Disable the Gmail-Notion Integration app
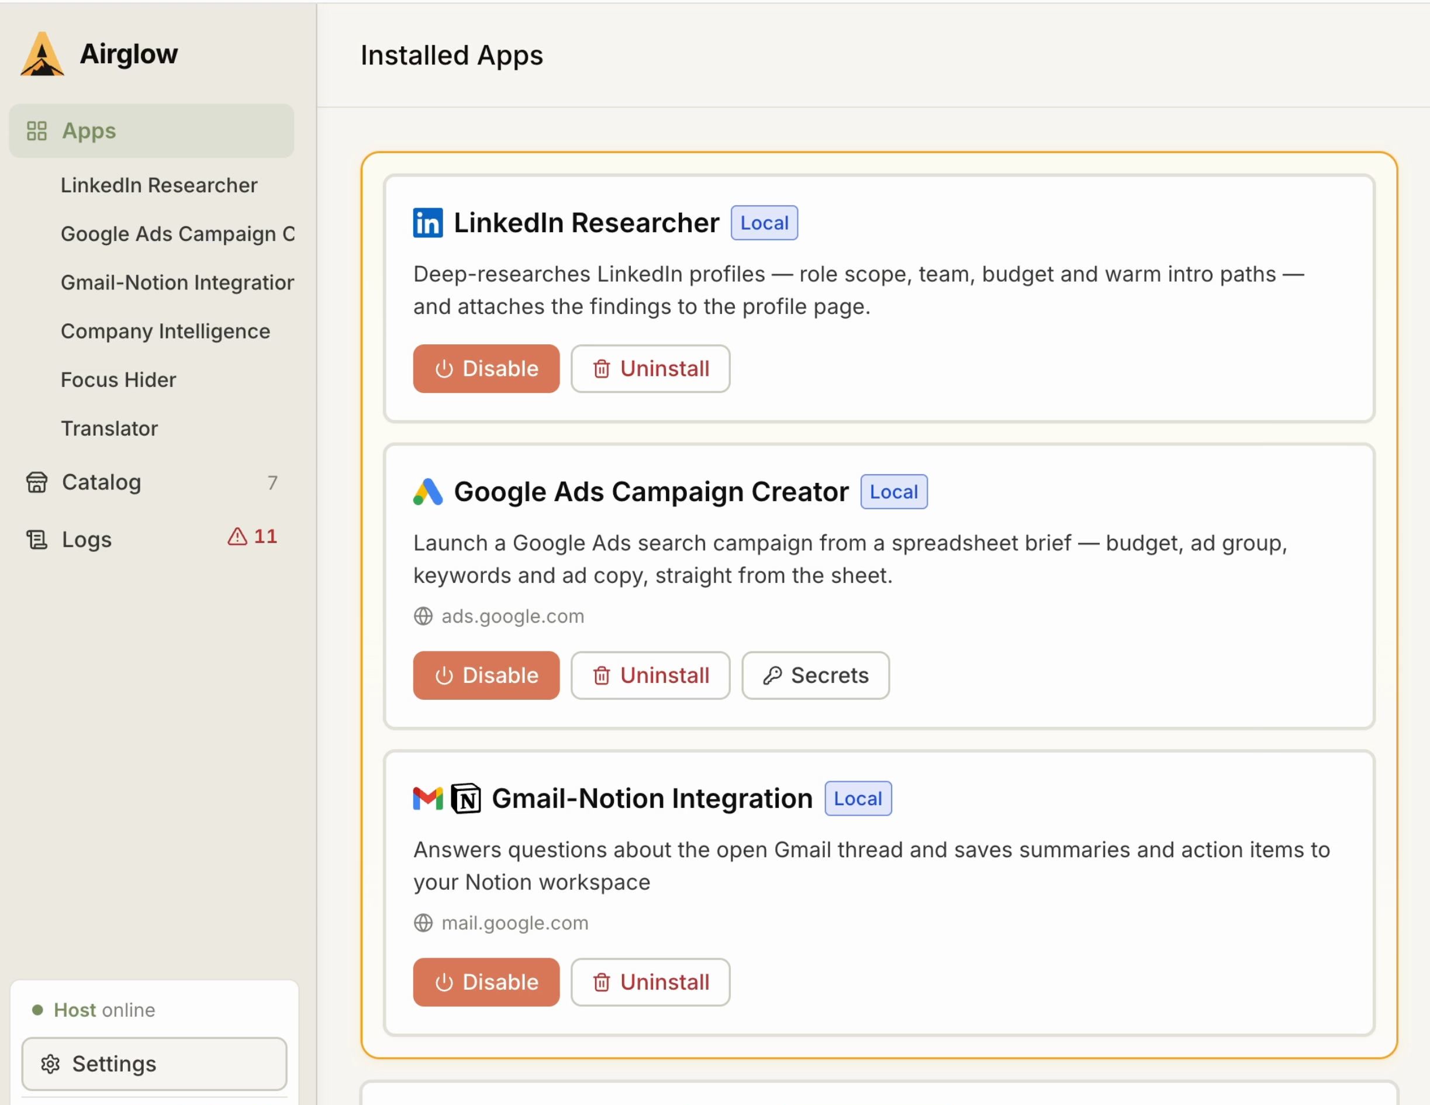Screen dimensions: 1430x1105 pos(486,982)
